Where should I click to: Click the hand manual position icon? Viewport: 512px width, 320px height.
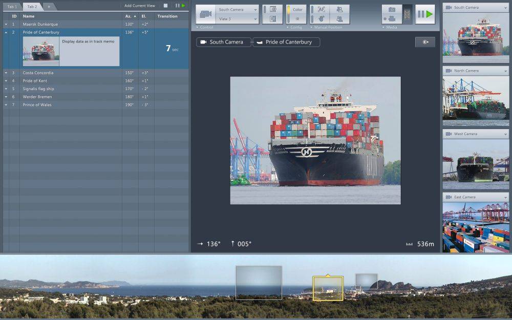[321, 19]
